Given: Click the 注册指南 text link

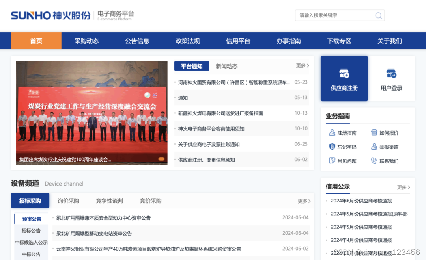Looking at the screenshot, I should click(347, 133).
